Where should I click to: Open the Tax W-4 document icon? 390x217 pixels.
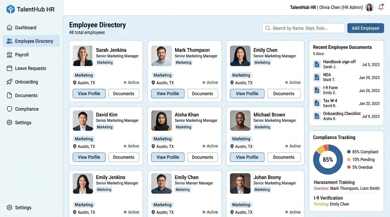click(317, 103)
